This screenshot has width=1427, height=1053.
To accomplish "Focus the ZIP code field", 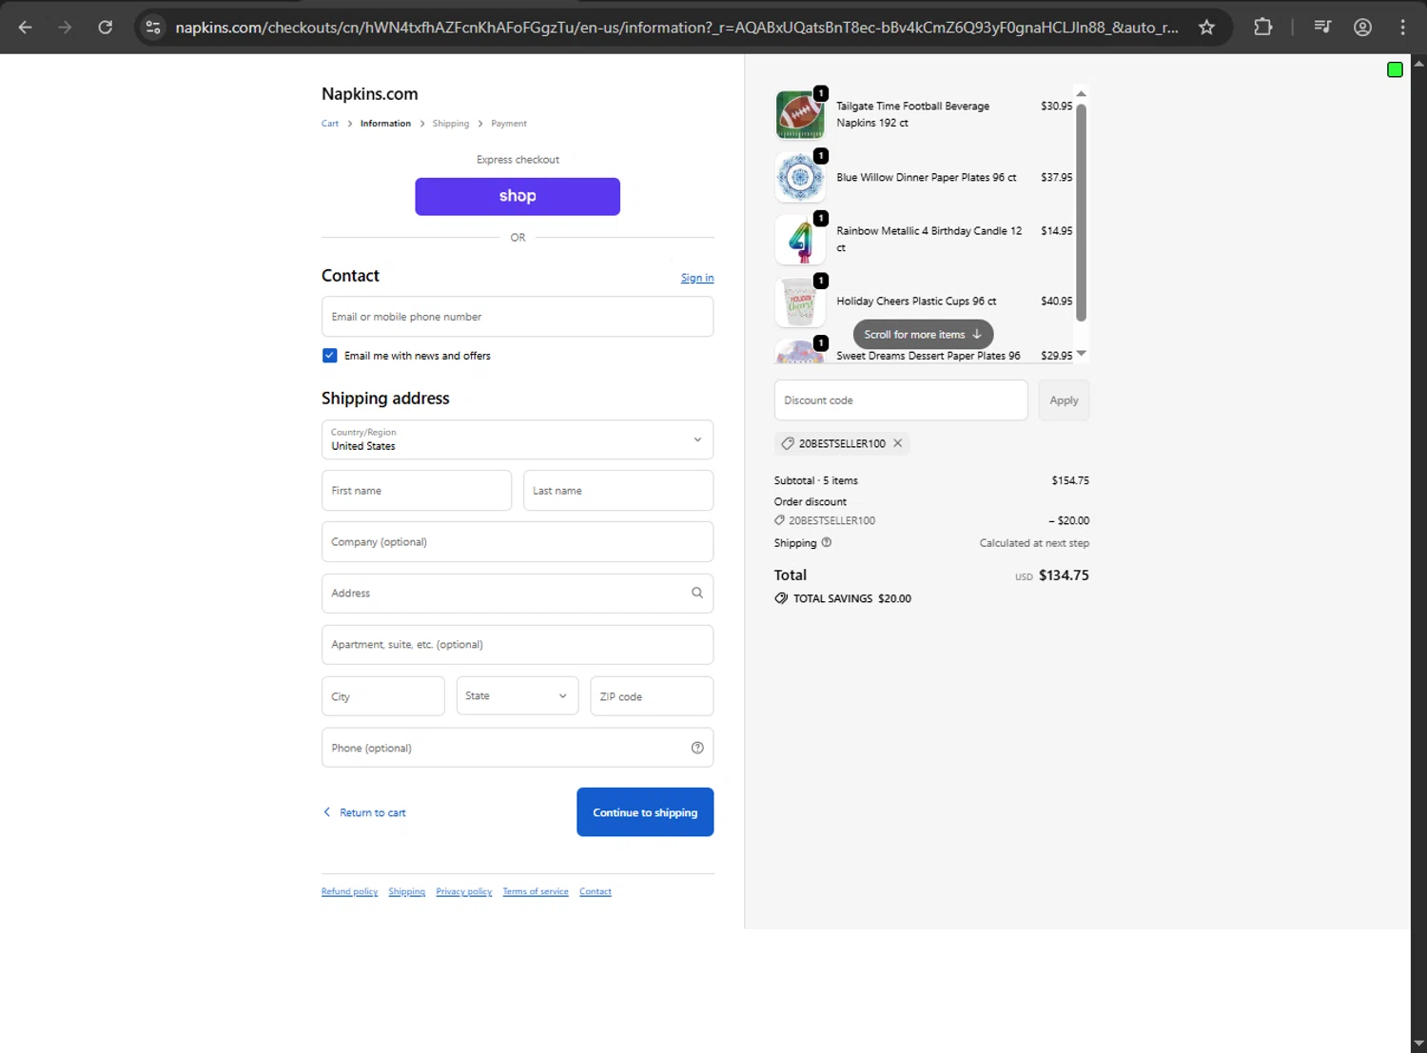I will coord(652,696).
